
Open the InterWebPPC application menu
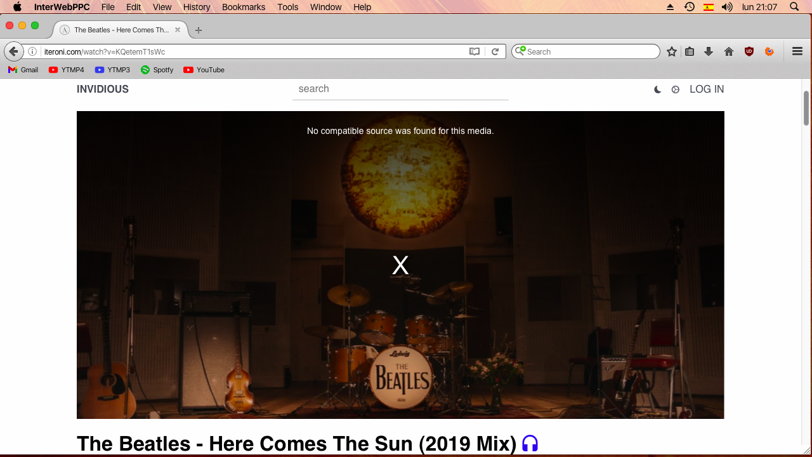(x=62, y=7)
